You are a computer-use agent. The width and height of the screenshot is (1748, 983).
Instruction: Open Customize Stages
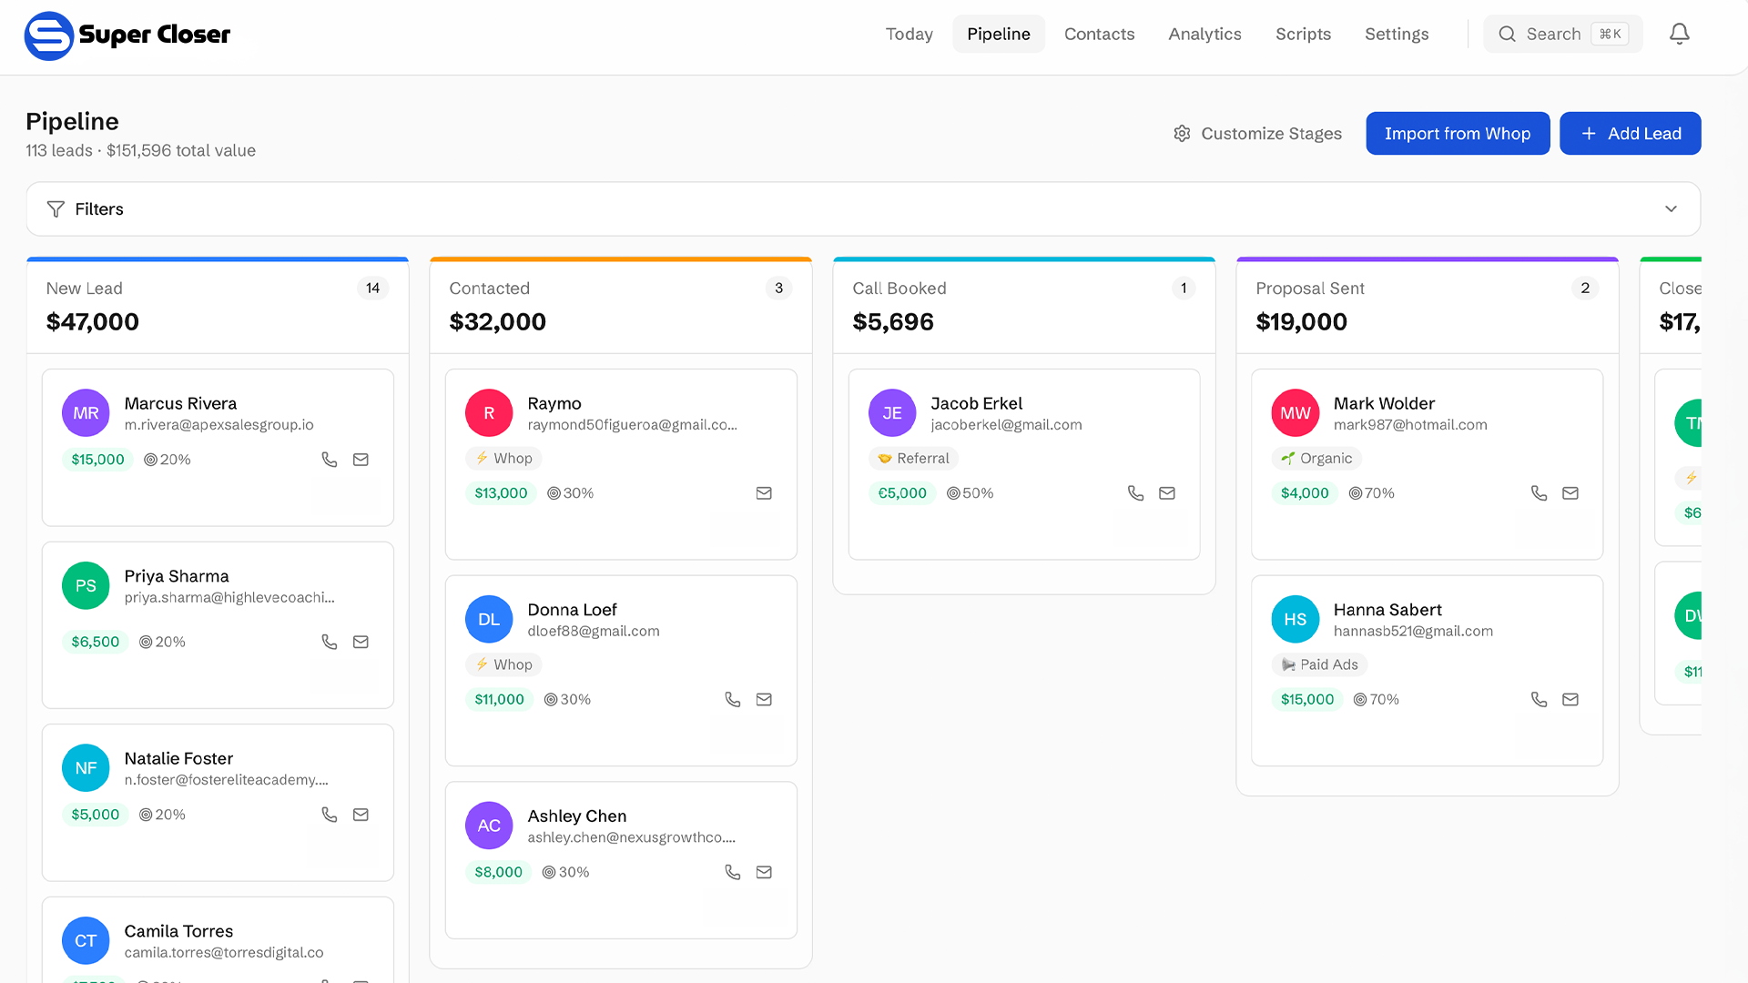[x=1257, y=134]
